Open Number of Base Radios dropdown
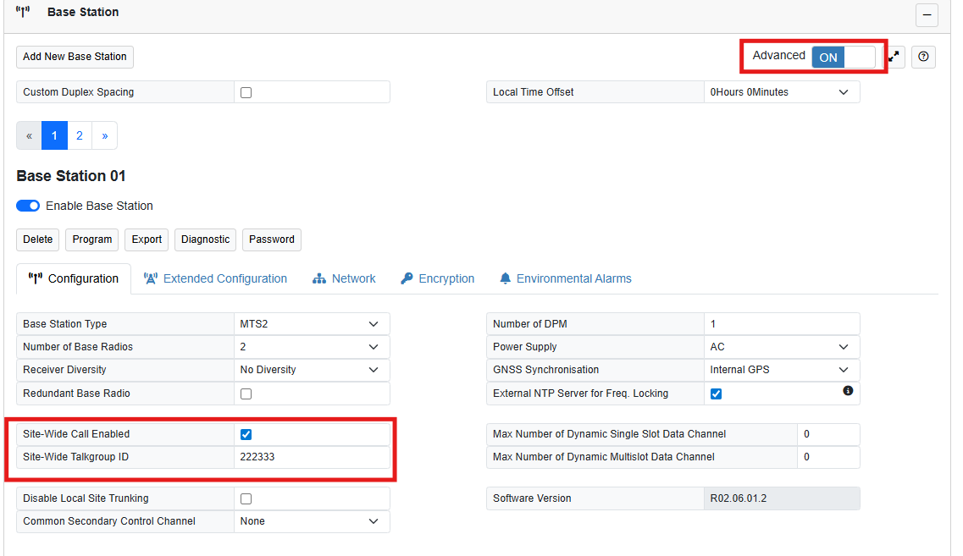 312,347
